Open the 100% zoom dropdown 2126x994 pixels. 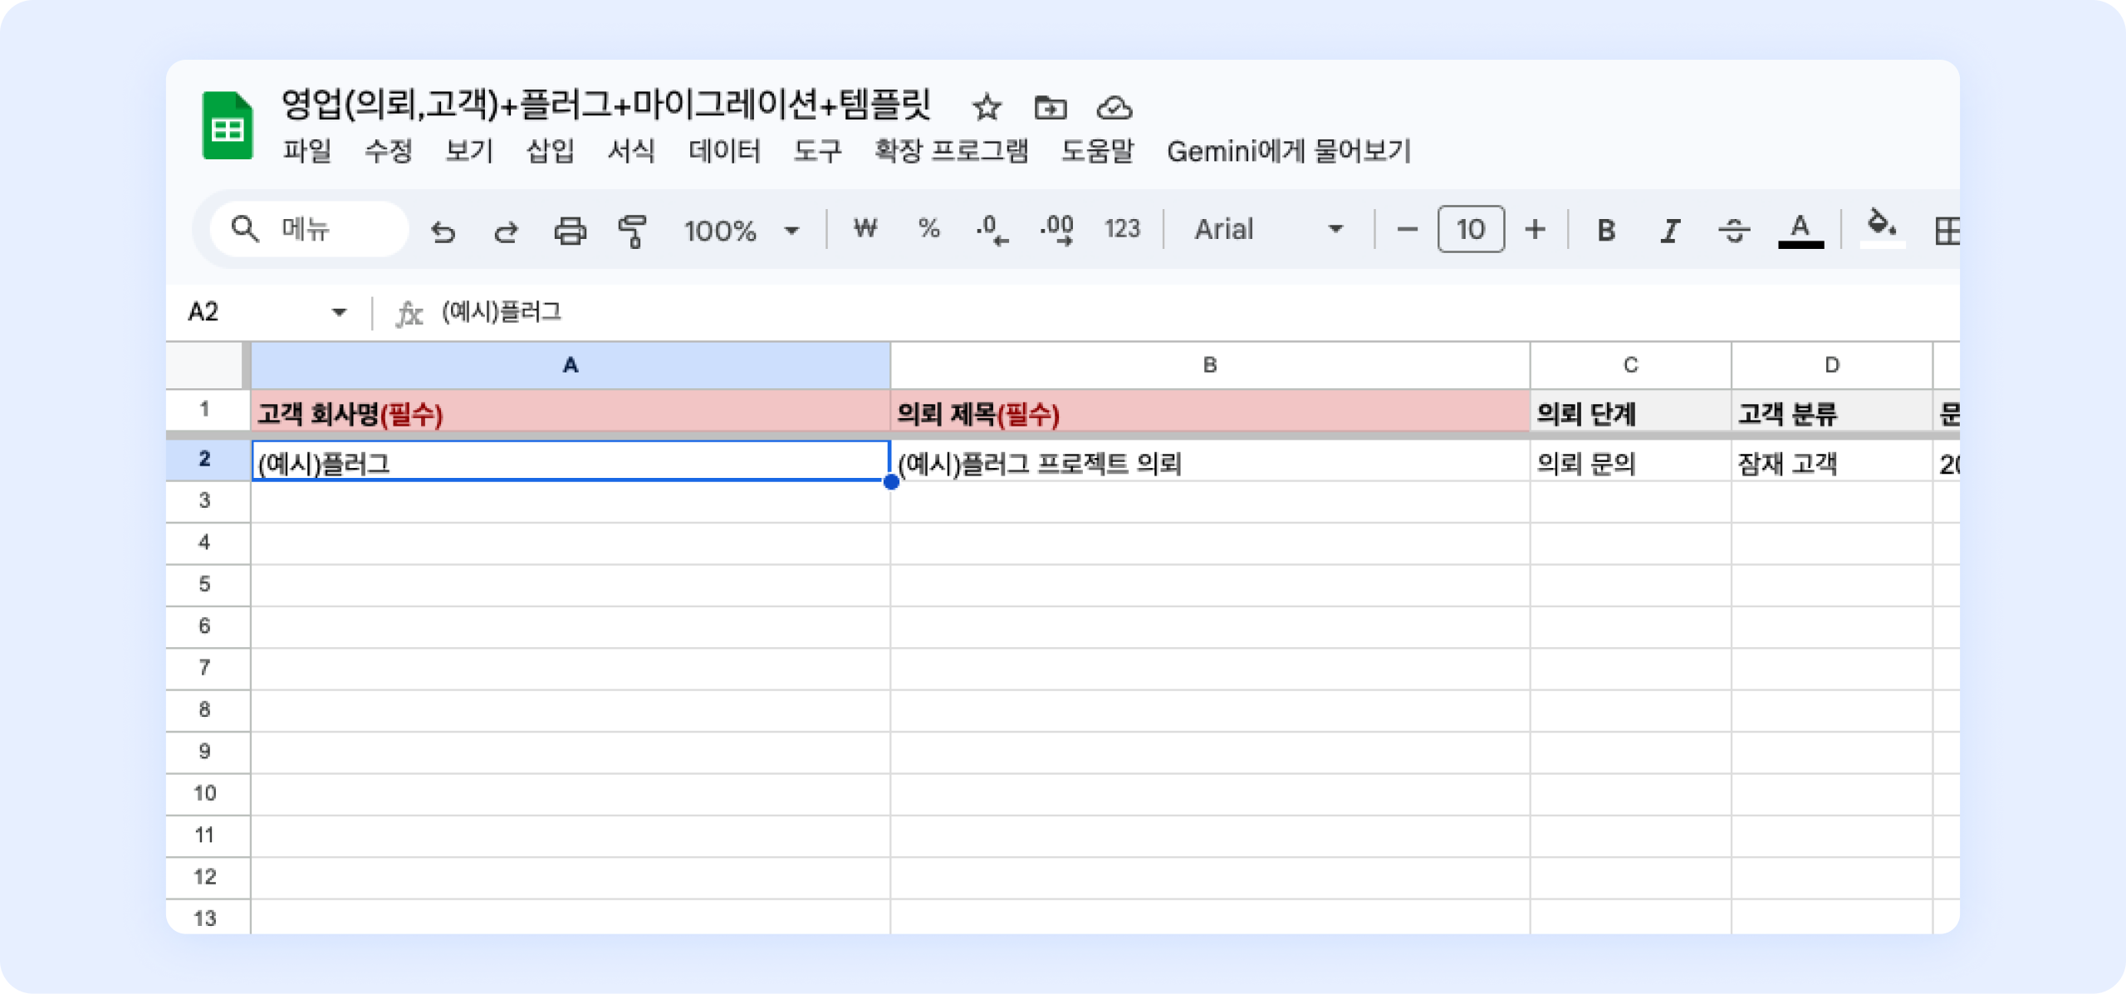click(x=741, y=230)
